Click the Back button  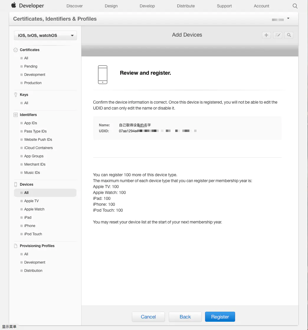tap(185, 317)
